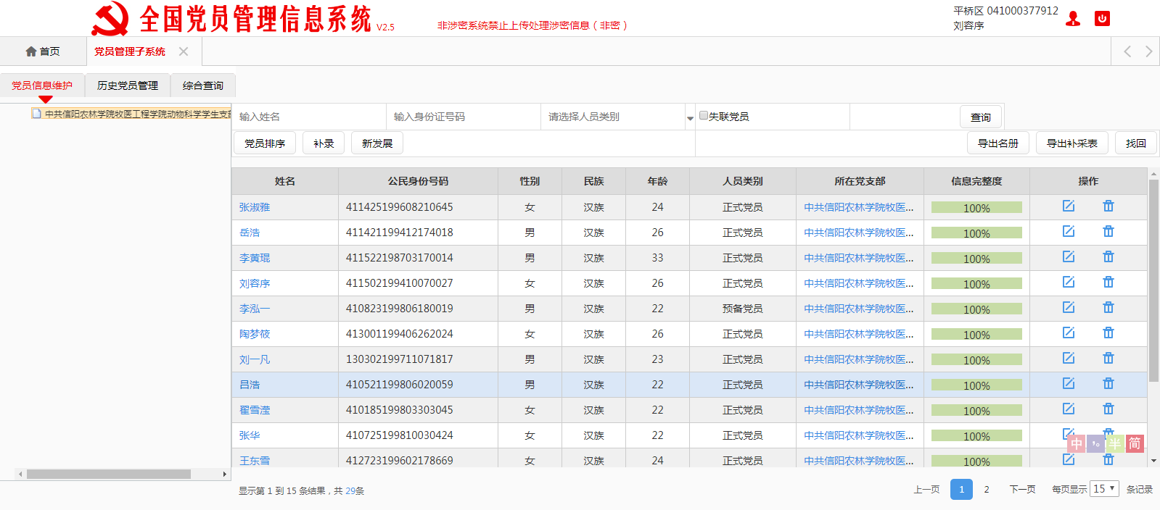Click the 信息完整度 column header
Image resolution: width=1160 pixels, height=510 pixels.
pyautogui.click(x=976, y=181)
